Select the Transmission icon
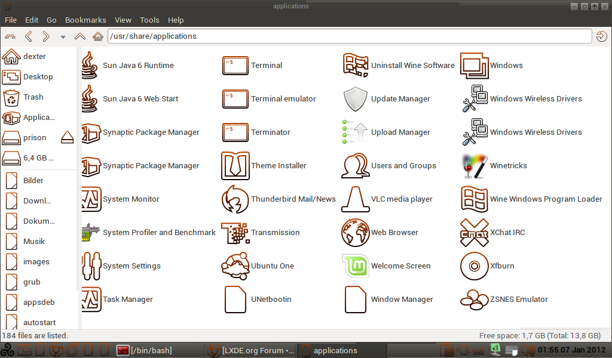Viewport: 612px width, 358px height. pos(235,233)
